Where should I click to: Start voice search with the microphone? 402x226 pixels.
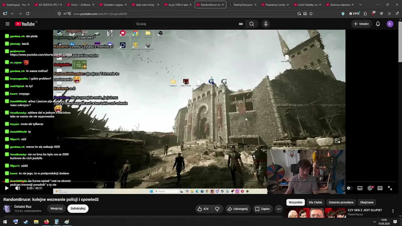coord(266,24)
